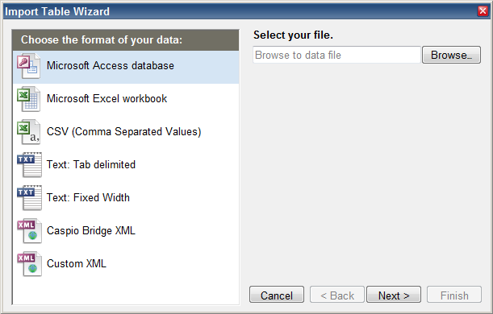Click the Microsoft Access database icon
This screenshot has width=493, height=314.
[x=29, y=66]
